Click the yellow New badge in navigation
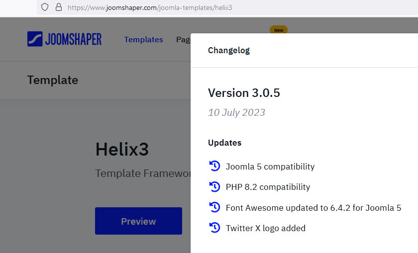 279,30
